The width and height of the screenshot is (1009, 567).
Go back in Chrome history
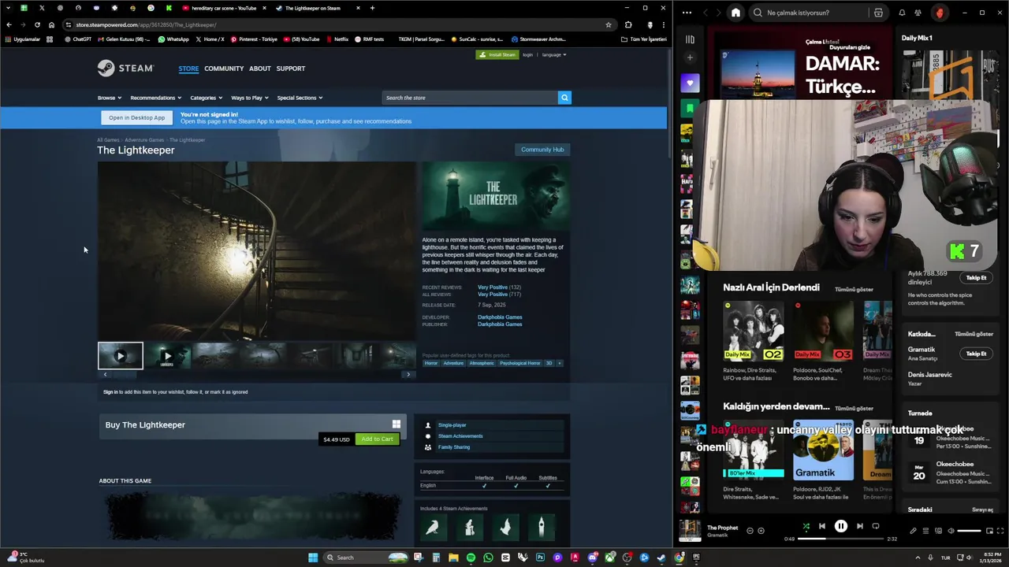tap(9, 24)
